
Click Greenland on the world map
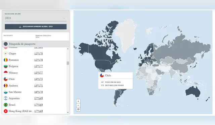125,35
